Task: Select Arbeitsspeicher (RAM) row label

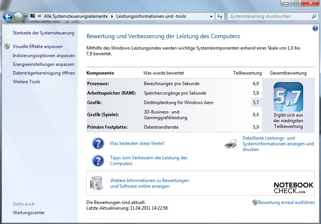Action: pyautogui.click(x=111, y=93)
